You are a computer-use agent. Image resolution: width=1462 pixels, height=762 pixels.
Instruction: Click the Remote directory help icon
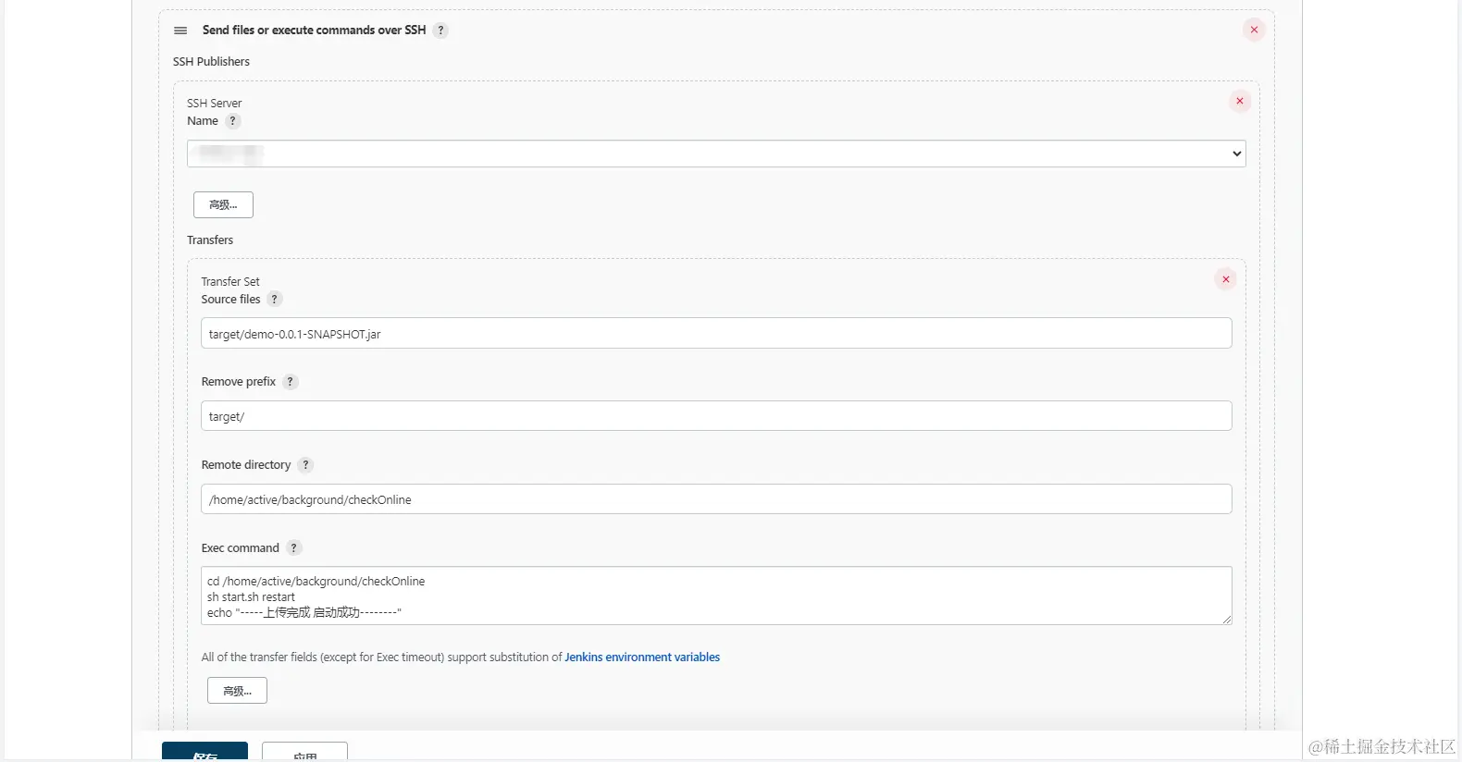(x=305, y=465)
